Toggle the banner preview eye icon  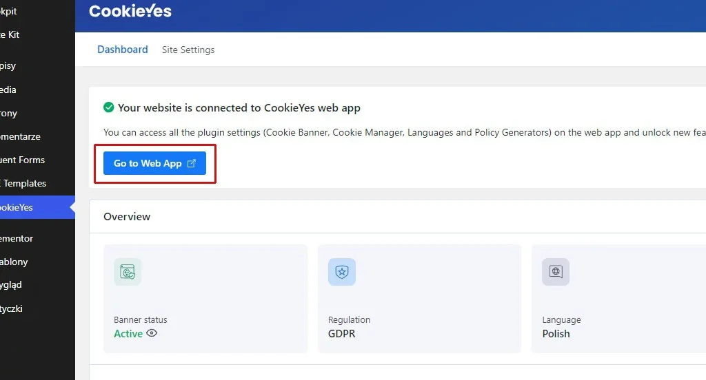tap(152, 333)
